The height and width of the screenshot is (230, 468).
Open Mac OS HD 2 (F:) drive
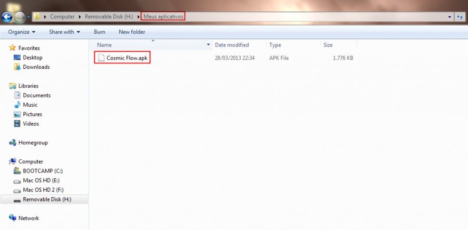43,190
